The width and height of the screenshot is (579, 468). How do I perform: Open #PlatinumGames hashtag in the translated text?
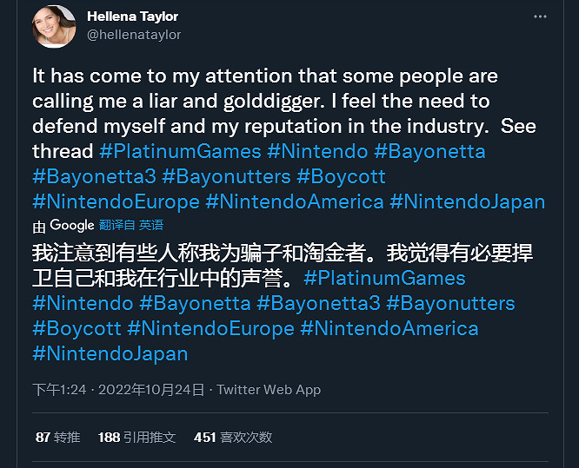385,279
